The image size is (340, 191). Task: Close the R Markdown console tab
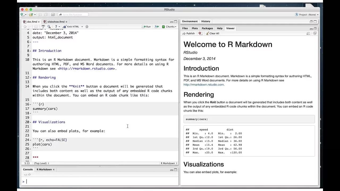pos(54,170)
